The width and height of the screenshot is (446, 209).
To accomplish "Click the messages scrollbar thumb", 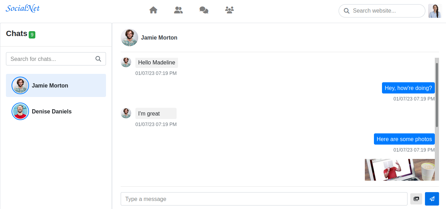I will [x=437, y=95].
